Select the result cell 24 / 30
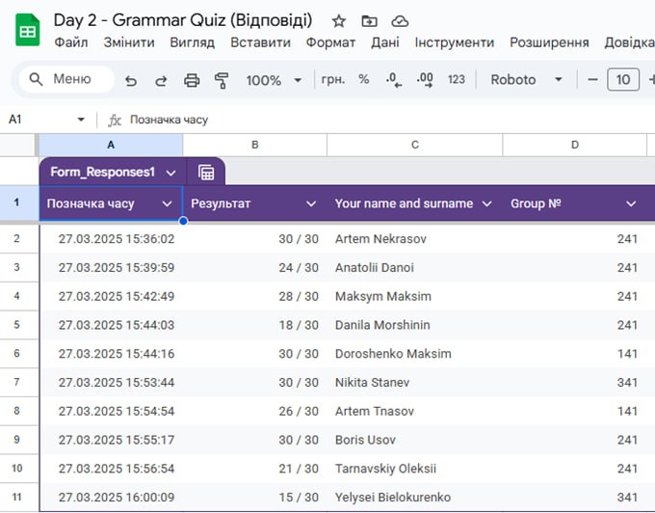655x513 pixels. (x=255, y=267)
